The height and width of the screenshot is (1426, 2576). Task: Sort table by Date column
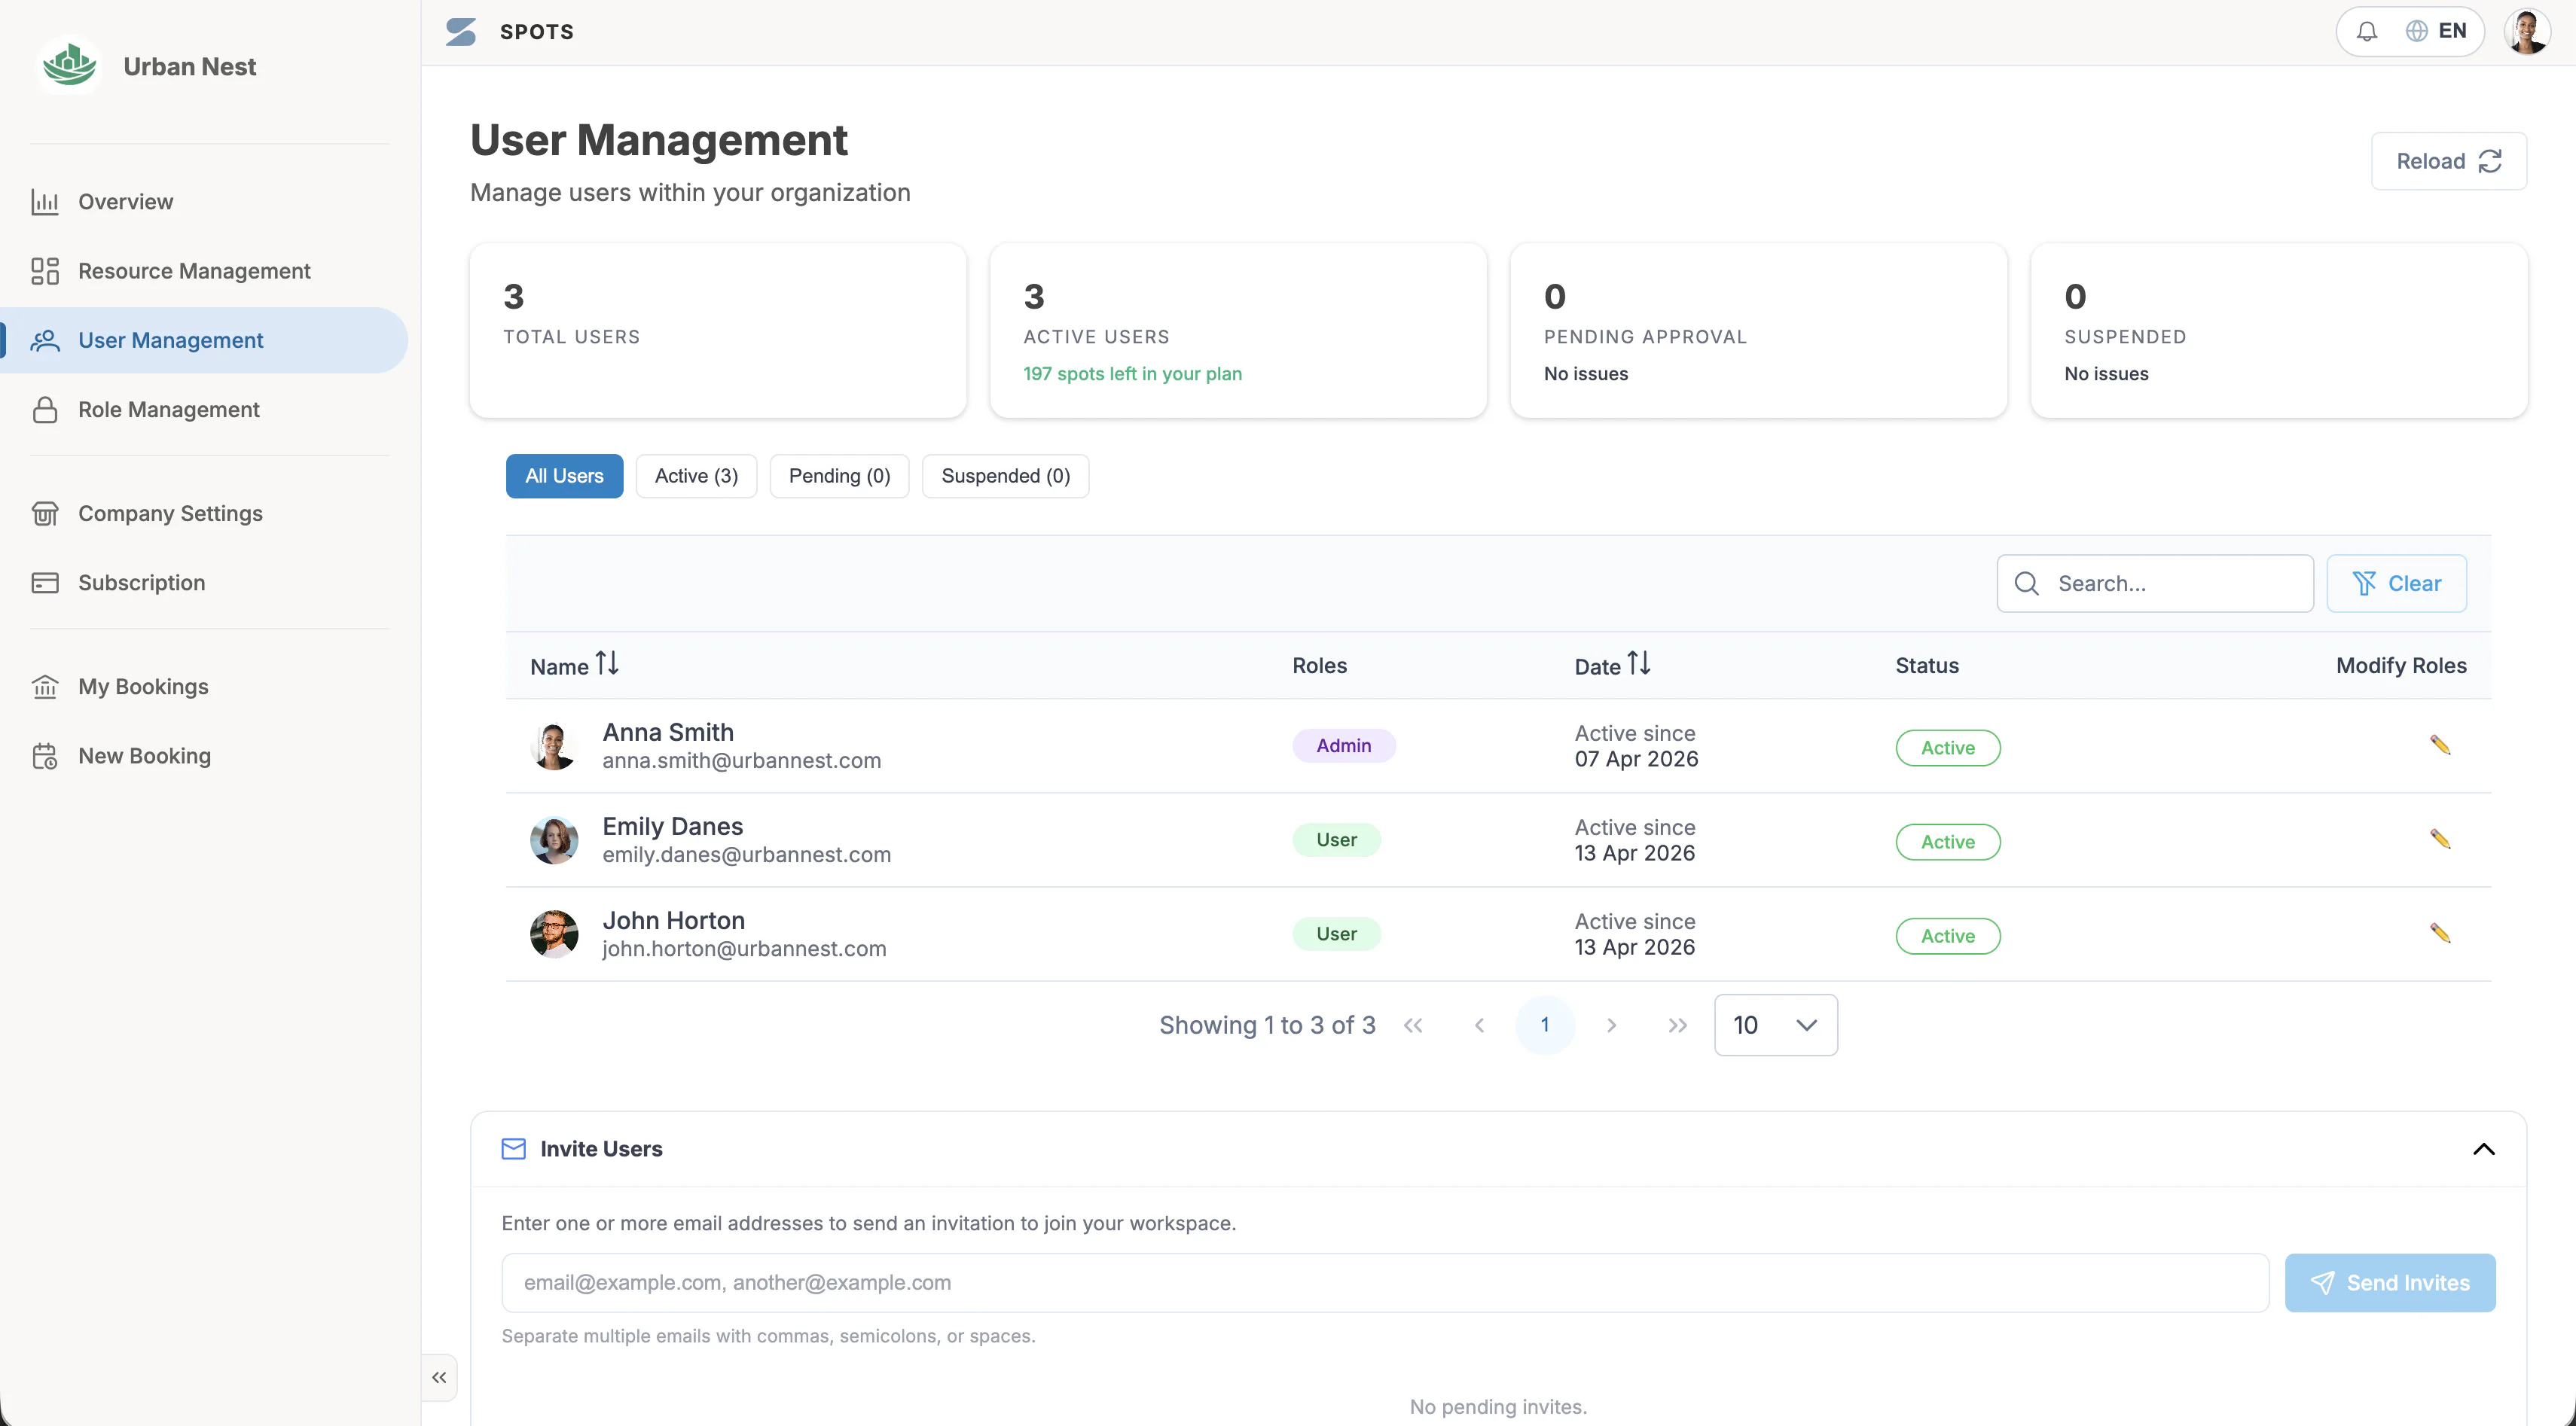[1612, 666]
